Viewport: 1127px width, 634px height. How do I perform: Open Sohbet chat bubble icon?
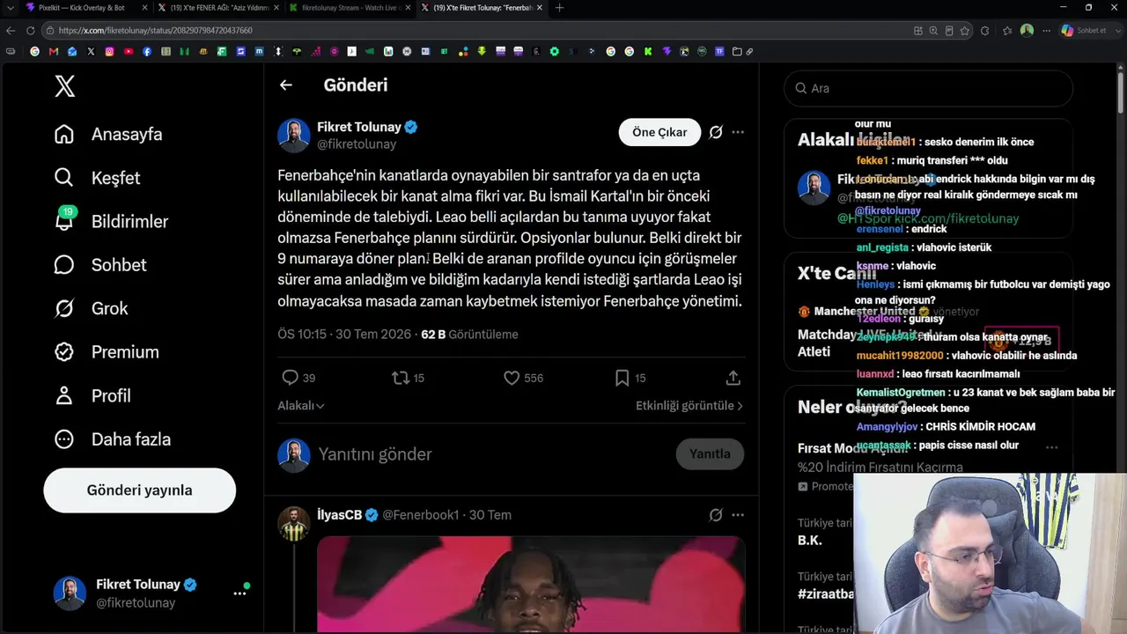pyautogui.click(x=64, y=265)
